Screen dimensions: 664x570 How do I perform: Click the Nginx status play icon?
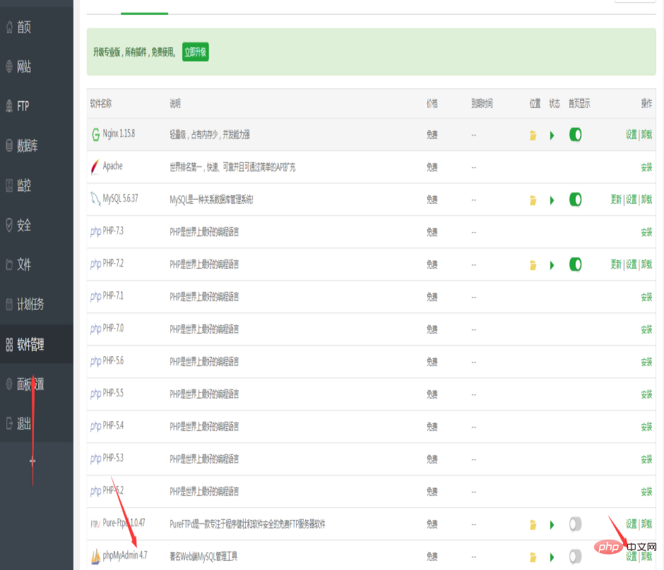(552, 135)
